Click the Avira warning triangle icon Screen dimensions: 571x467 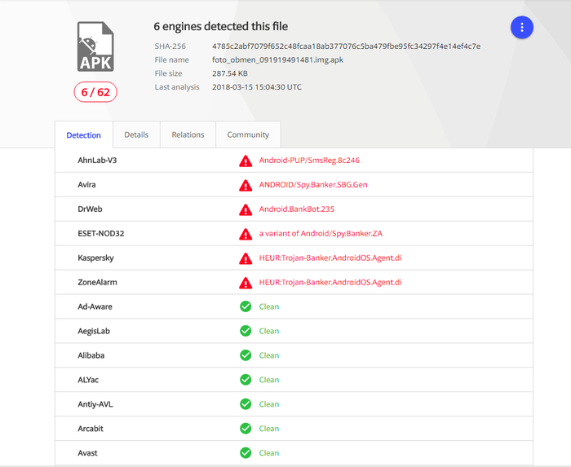click(246, 185)
